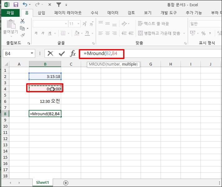Open the 보기 tab
Image resolution: width=222 pixels, height=187 pixels.
click(x=148, y=13)
